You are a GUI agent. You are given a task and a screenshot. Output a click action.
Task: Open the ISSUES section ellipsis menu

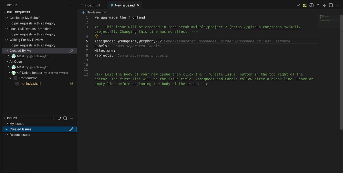tap(71, 118)
